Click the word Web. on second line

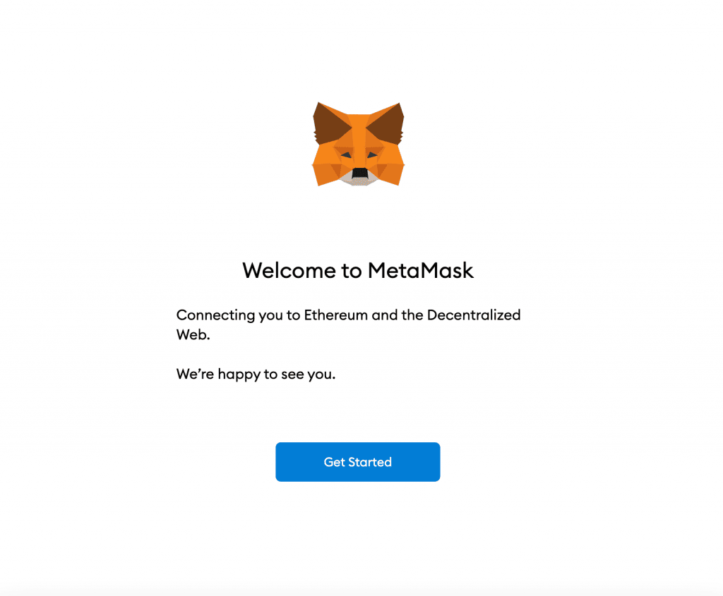pos(193,335)
